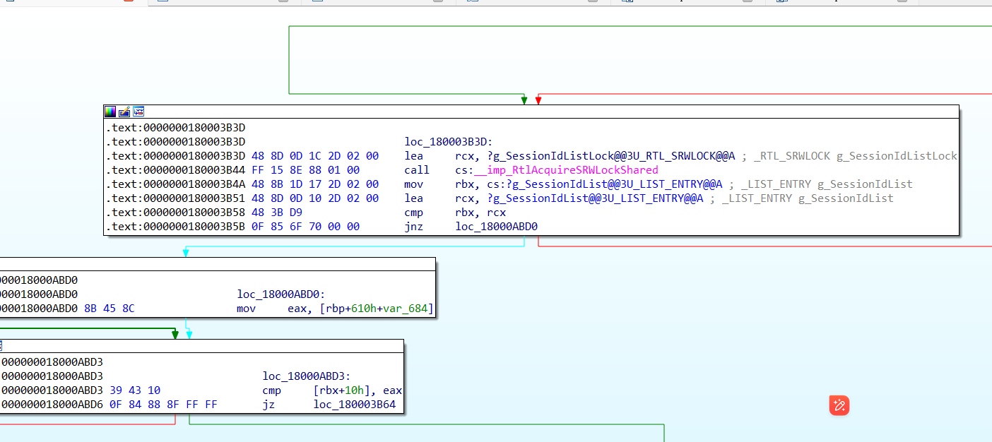
Task: Select hex bytes 48 3B D9
Action: [277, 213]
